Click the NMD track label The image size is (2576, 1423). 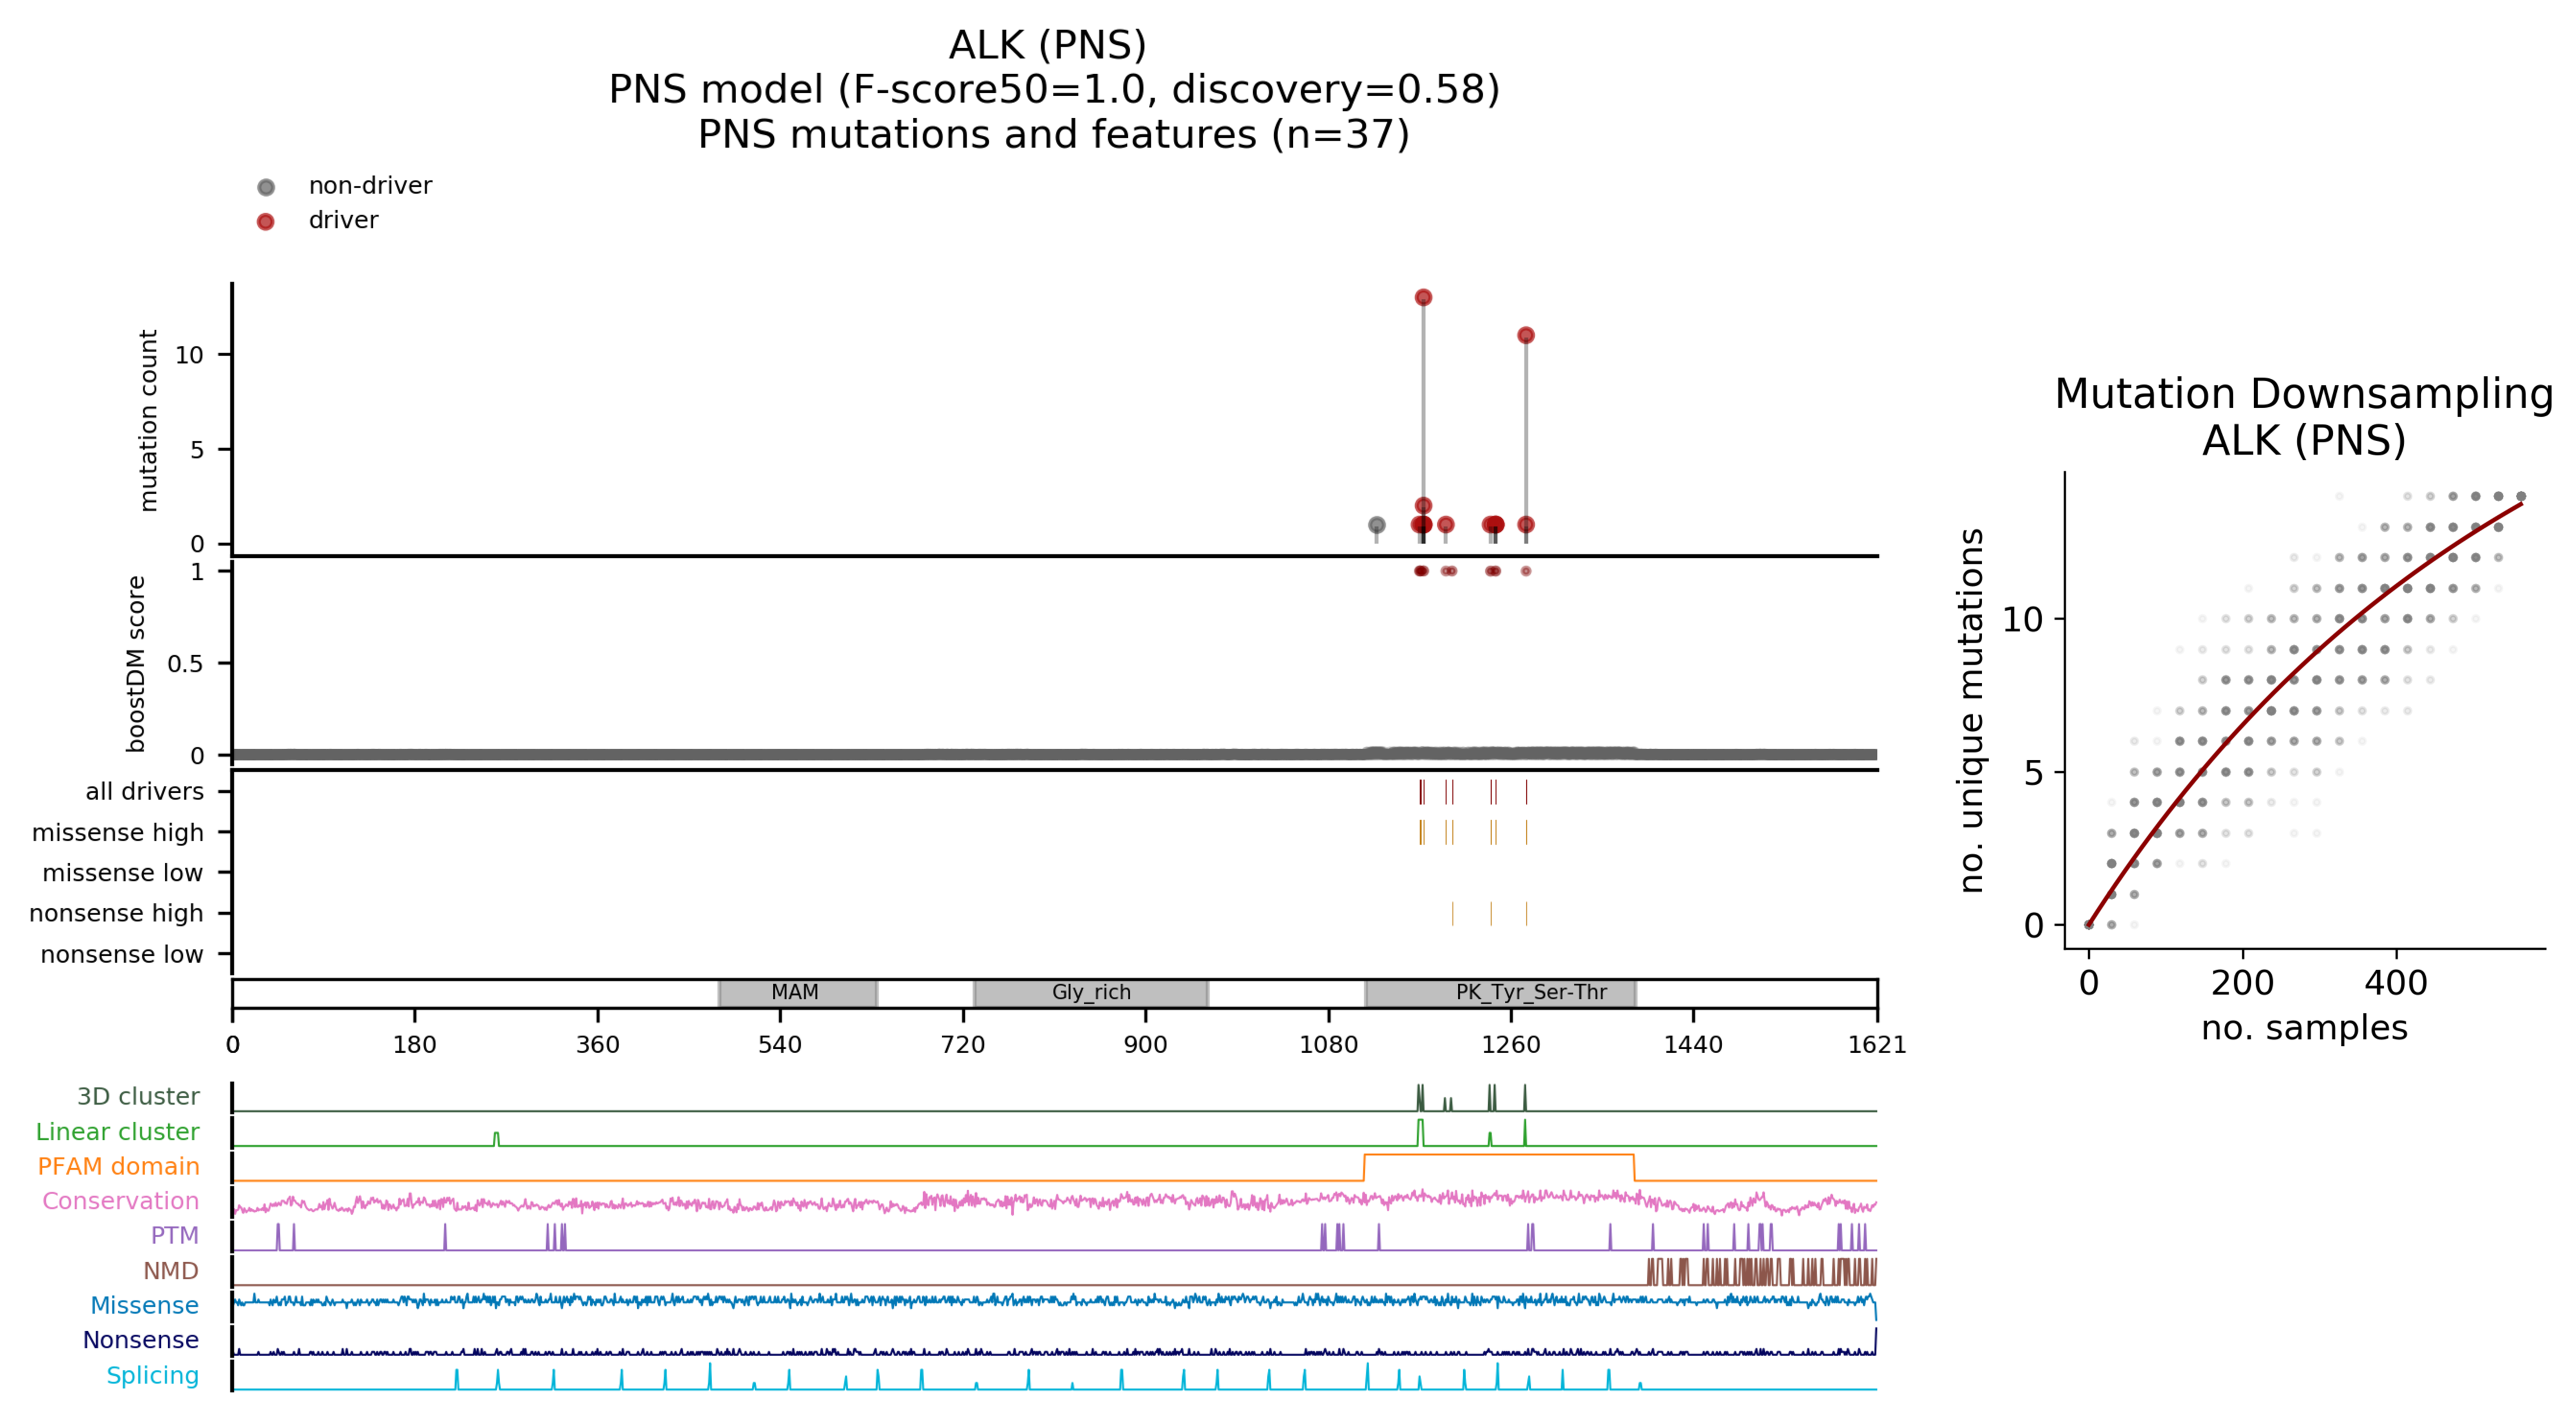[170, 1270]
